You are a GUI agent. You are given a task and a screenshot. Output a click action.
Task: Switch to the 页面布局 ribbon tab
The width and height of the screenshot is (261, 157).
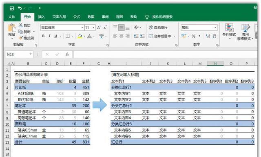(x=59, y=17)
